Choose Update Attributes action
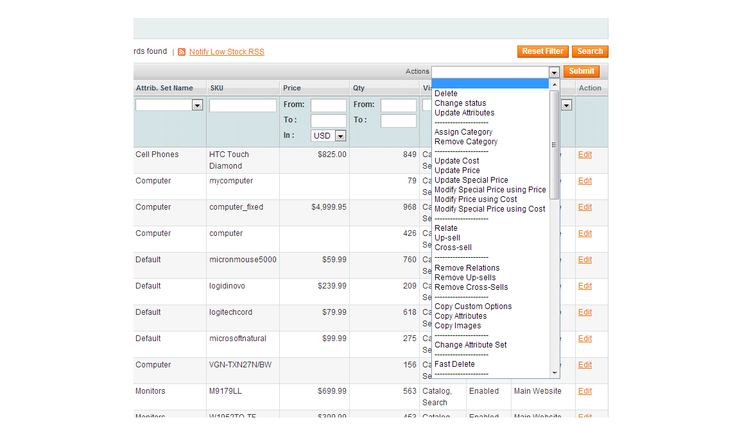The image size is (751, 436). 465,113
